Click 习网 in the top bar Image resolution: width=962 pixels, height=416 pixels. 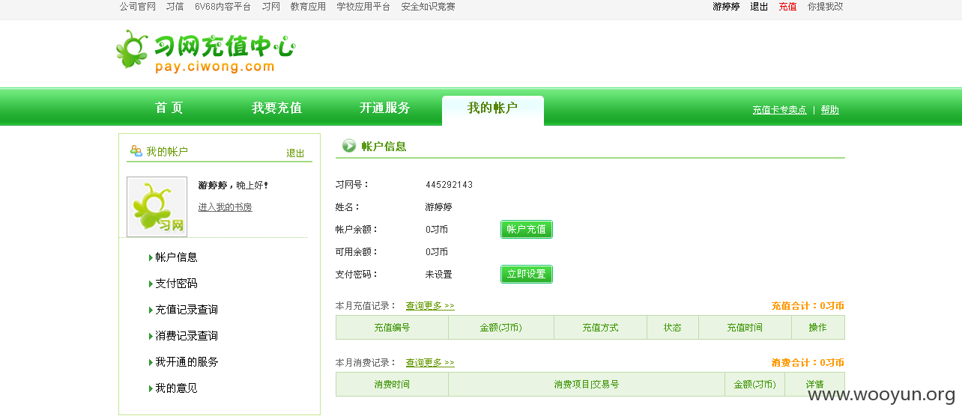click(271, 7)
